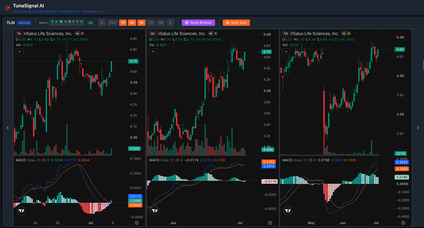
Task: Open chart settings gear on 1D chart
Action: [404, 223]
